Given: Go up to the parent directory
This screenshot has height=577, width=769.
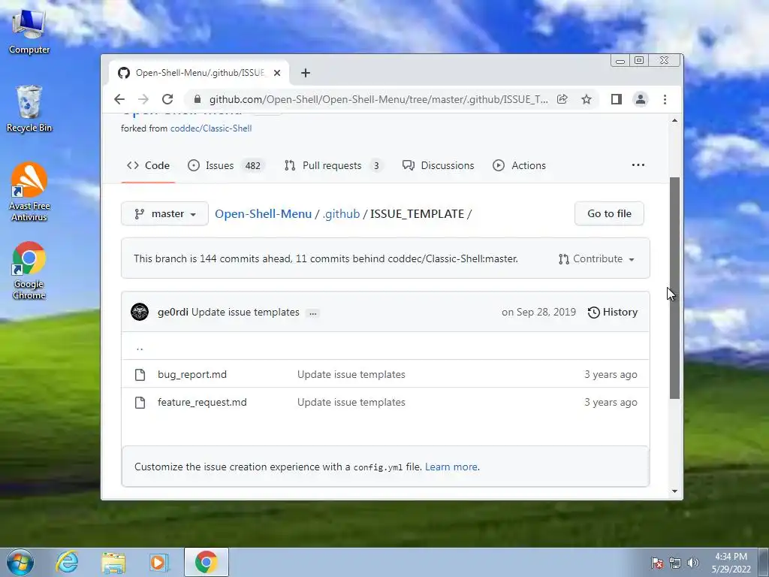Looking at the screenshot, I should click(x=140, y=347).
